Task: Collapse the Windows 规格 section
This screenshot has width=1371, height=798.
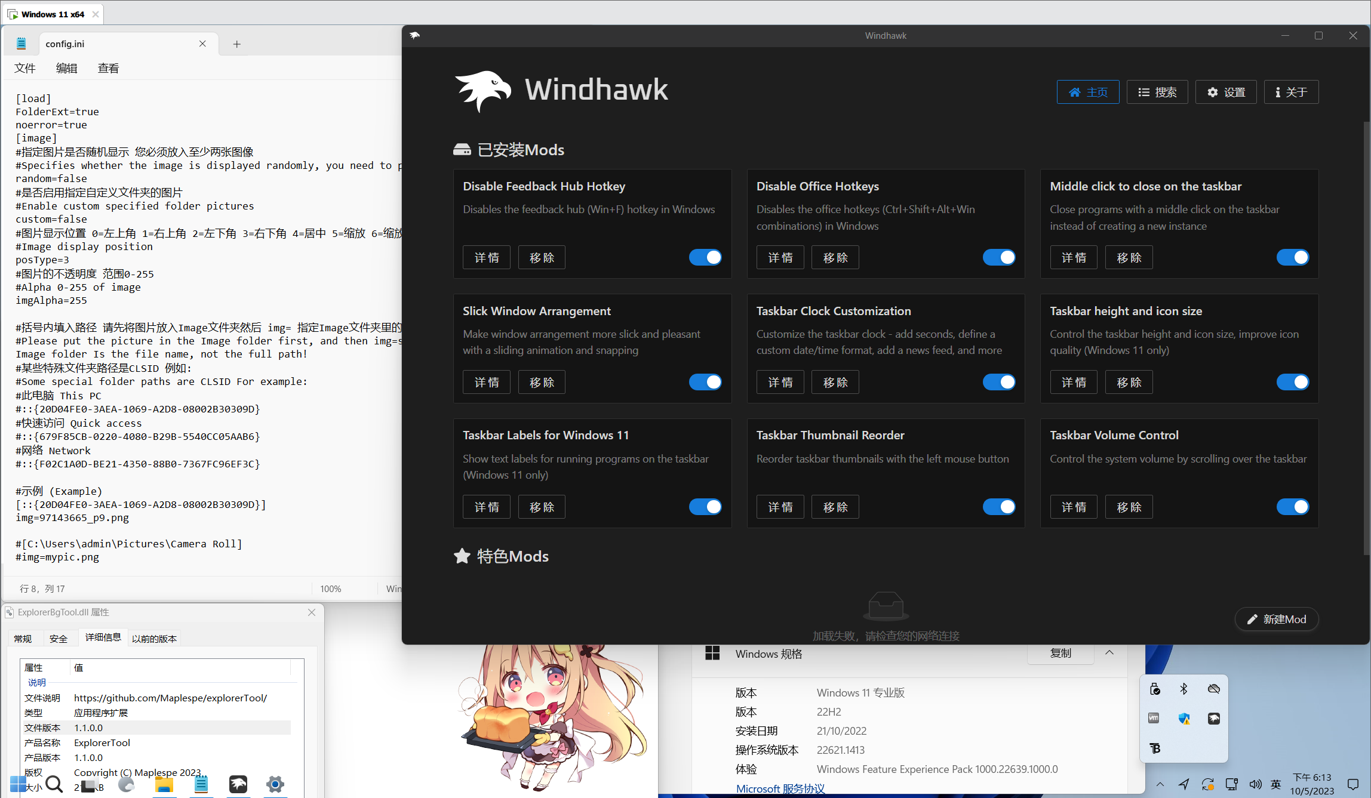Action: coord(1109,652)
